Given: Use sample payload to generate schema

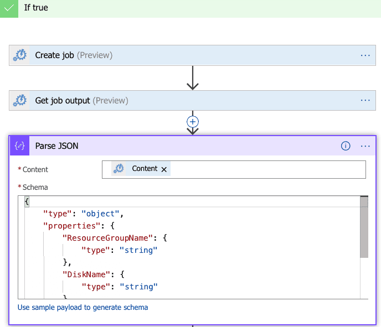Looking at the screenshot, I should 83,307.
